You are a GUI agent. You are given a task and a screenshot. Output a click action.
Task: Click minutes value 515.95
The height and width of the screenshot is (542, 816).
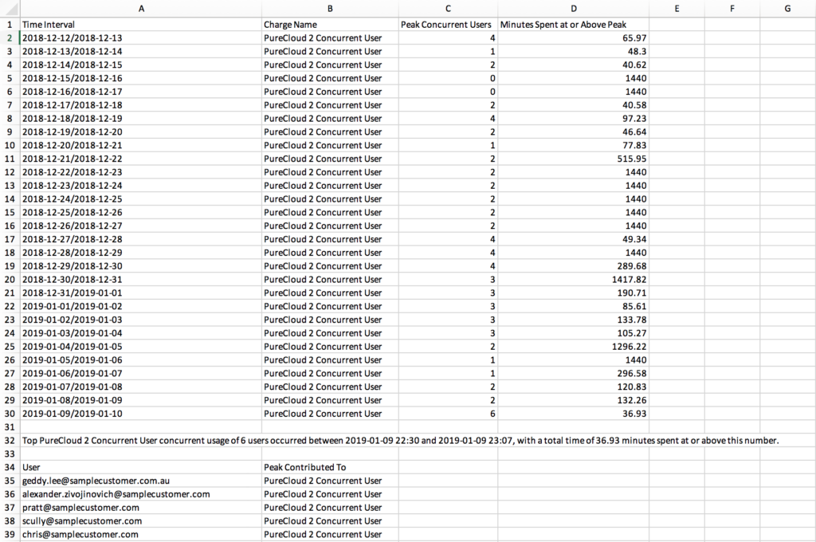(574, 159)
